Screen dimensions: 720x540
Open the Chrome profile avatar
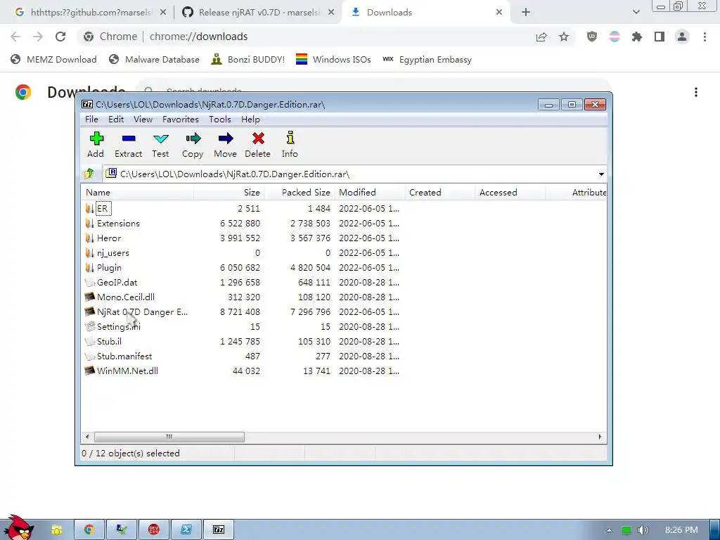point(682,37)
